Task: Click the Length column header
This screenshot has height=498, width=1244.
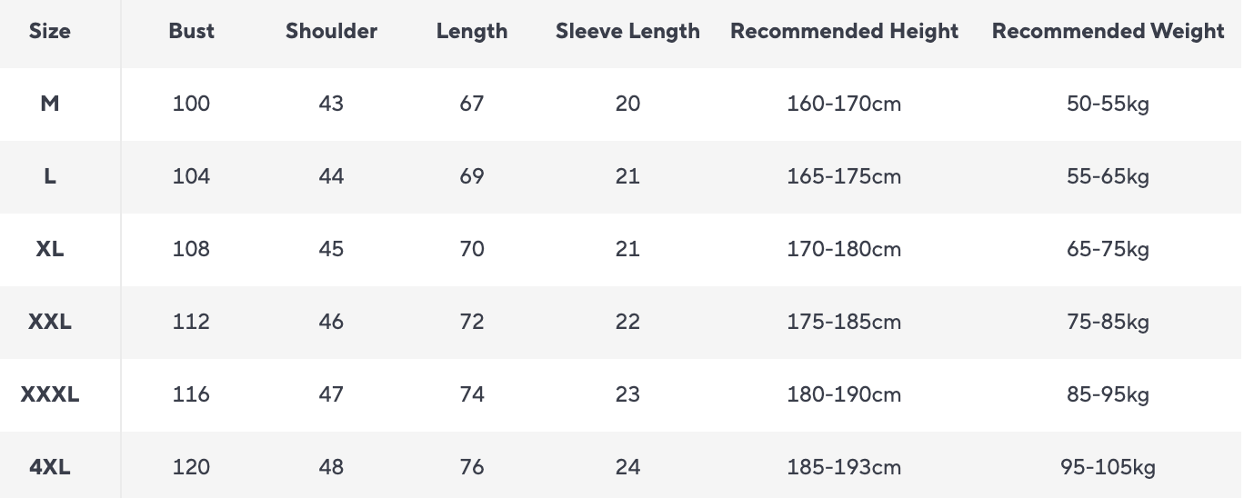Action: coord(472,31)
